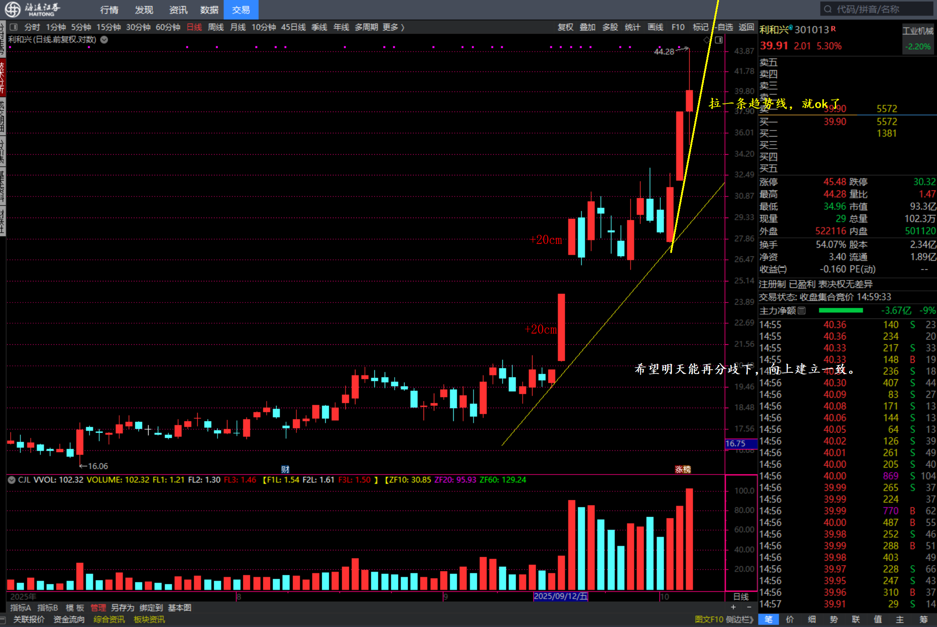Expand 更多 period options

point(393,27)
